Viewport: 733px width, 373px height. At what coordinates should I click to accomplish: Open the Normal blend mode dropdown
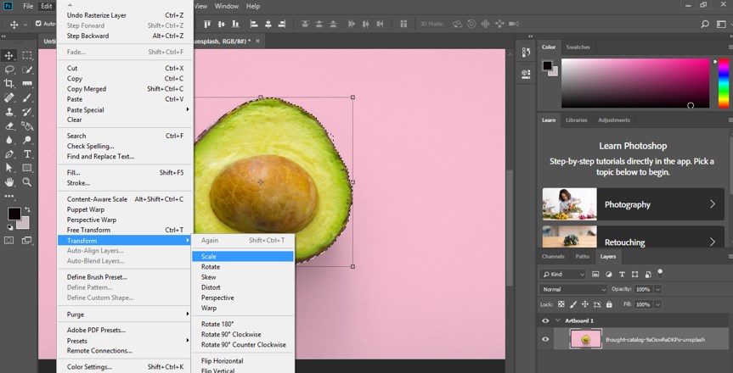coord(572,289)
